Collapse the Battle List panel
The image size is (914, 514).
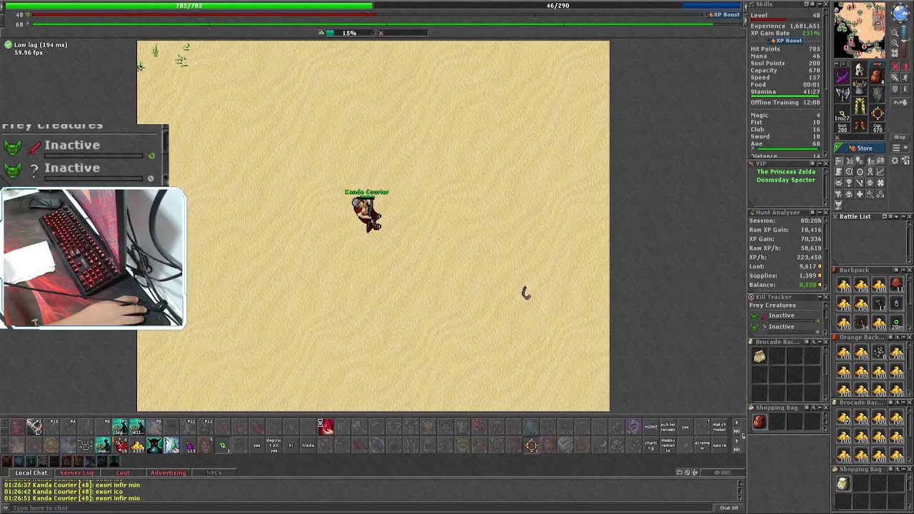point(903,216)
